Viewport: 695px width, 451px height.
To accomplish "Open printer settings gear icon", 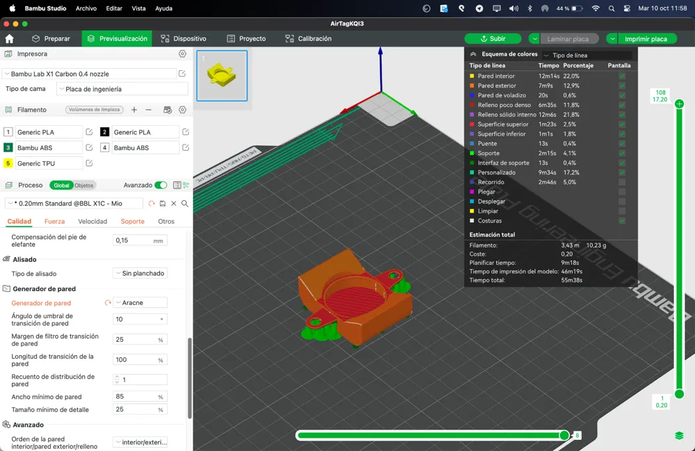I will 182,54.
